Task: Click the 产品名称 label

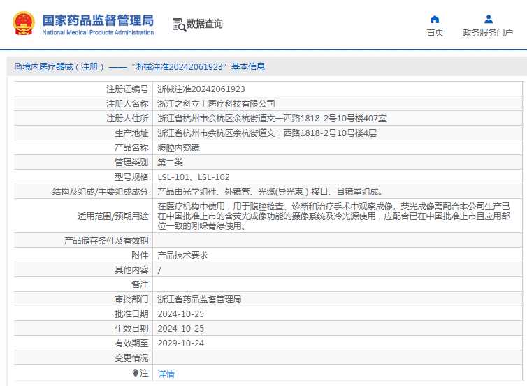Action: (x=131, y=148)
